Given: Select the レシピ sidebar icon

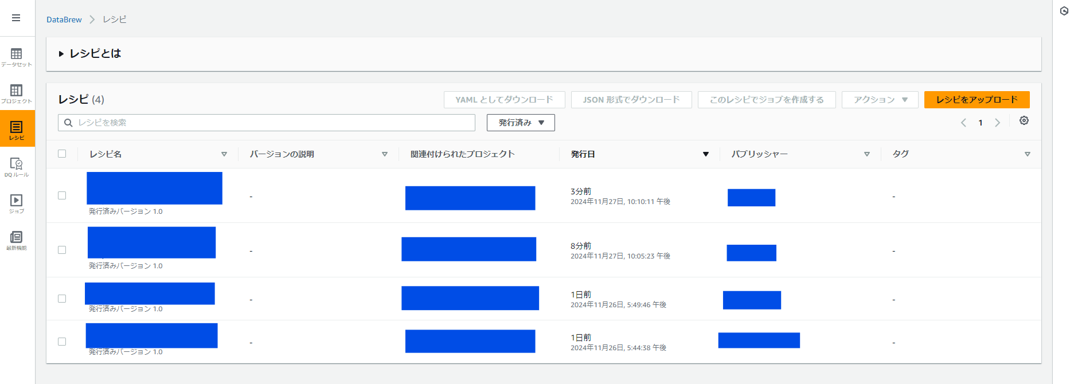Looking at the screenshot, I should (17, 130).
